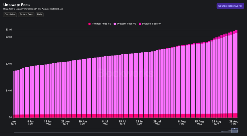
Task: Toggle the Protocol Fees V4 legend entry
Action: coord(150,24)
